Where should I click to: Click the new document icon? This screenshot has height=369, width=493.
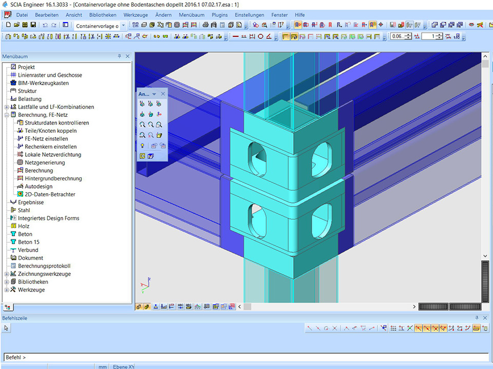(x=8, y=25)
